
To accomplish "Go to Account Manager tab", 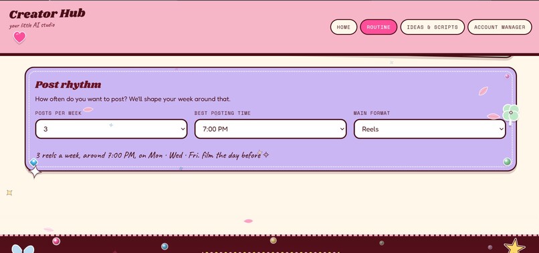I will (500, 27).
